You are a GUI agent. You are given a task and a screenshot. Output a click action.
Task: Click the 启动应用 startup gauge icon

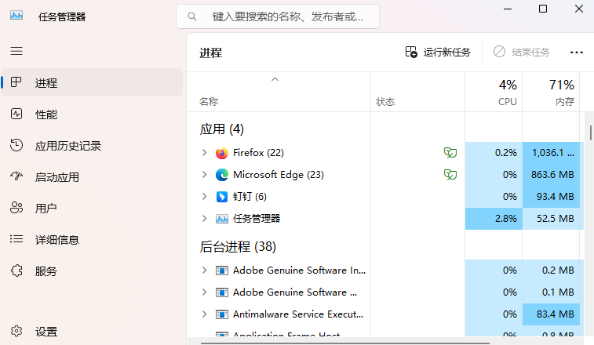[16, 176]
